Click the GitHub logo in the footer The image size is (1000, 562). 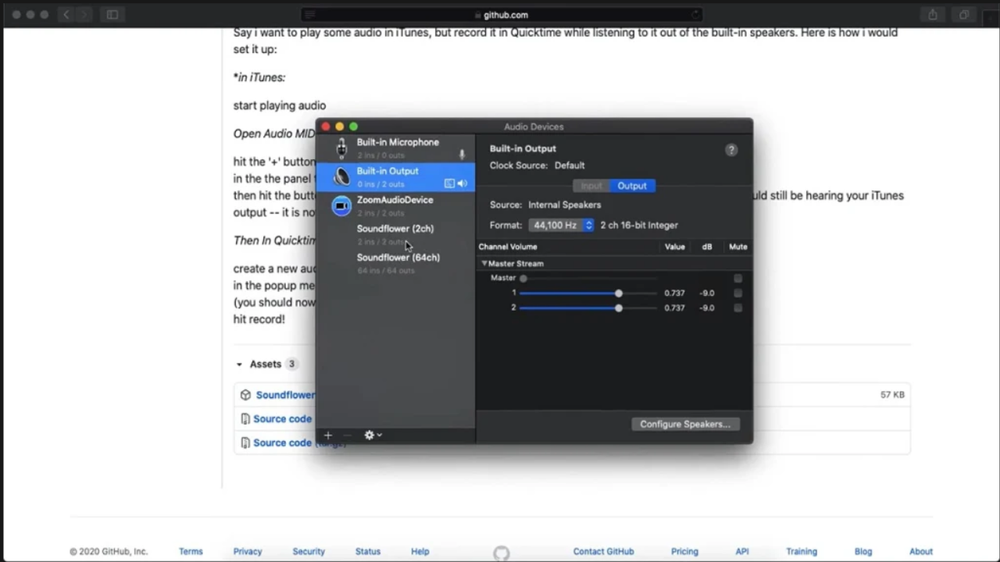[502, 553]
